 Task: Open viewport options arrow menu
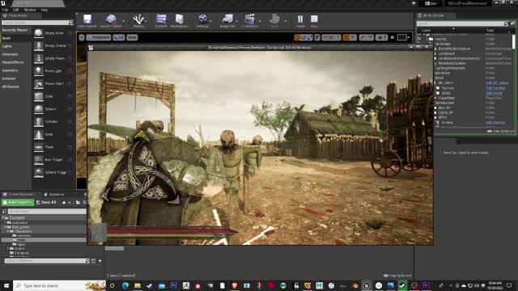[82, 37]
